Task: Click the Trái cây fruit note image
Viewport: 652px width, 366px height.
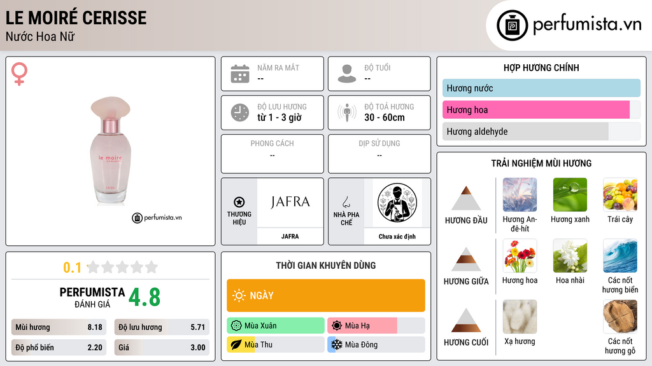Action: [620, 195]
